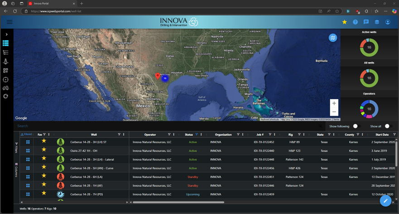Open the help question mark icon
This screenshot has height=214, width=399.
tap(356, 22)
